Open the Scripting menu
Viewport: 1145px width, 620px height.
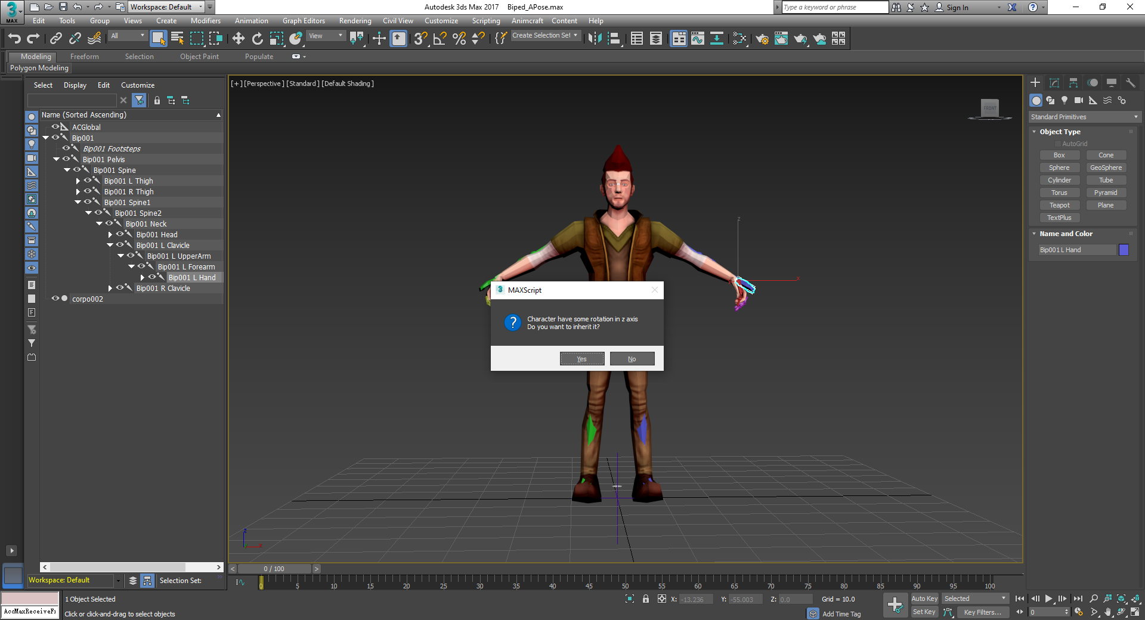(x=485, y=21)
